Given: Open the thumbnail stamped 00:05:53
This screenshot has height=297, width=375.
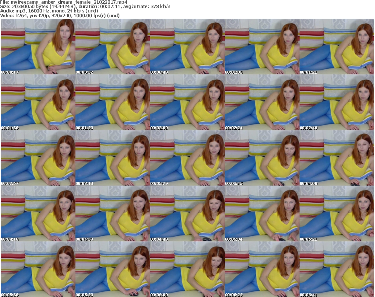Looking at the screenshot, I should point(113,269).
